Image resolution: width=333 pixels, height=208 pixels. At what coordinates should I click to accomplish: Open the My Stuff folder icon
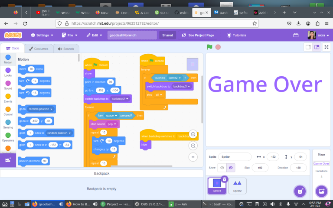tap(296, 35)
